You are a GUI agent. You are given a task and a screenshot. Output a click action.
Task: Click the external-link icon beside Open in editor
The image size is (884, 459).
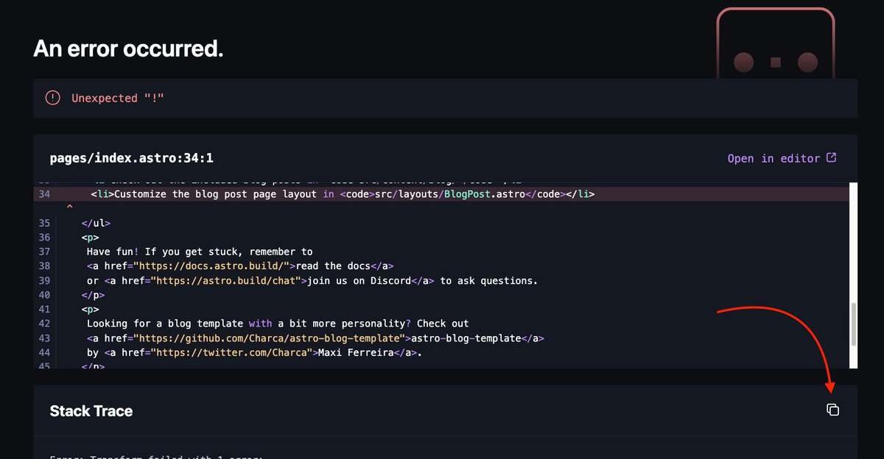pos(832,157)
